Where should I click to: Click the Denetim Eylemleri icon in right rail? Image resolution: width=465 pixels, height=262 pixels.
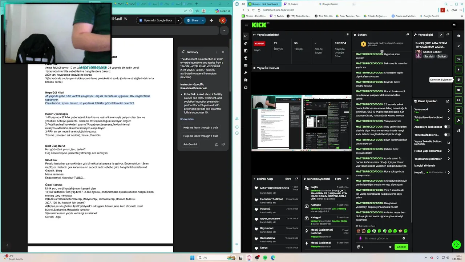[x=458, y=80]
